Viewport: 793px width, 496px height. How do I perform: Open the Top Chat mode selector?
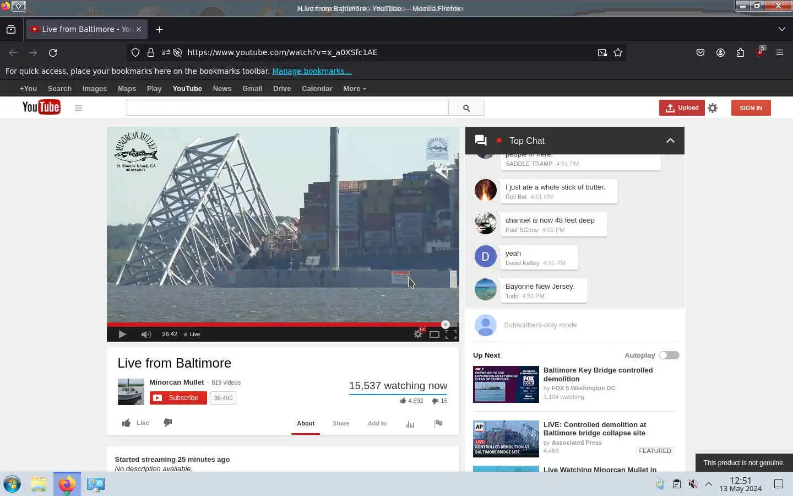tap(527, 141)
